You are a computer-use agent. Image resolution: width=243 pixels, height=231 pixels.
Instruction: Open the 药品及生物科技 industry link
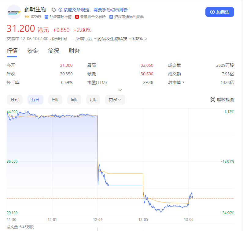click(x=112, y=39)
